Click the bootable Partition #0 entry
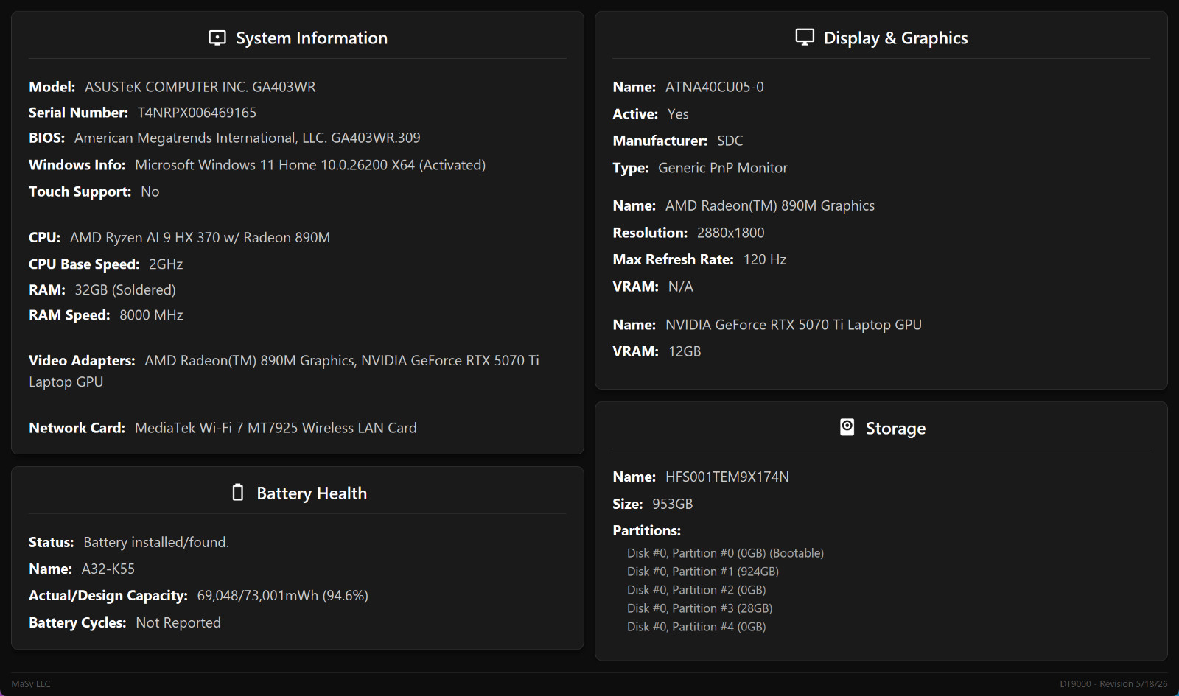The width and height of the screenshot is (1179, 696). pos(725,553)
